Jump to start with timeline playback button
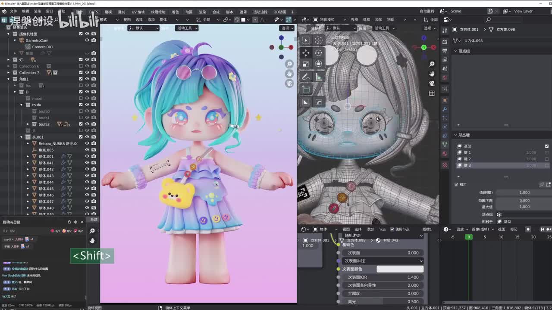 543,229
